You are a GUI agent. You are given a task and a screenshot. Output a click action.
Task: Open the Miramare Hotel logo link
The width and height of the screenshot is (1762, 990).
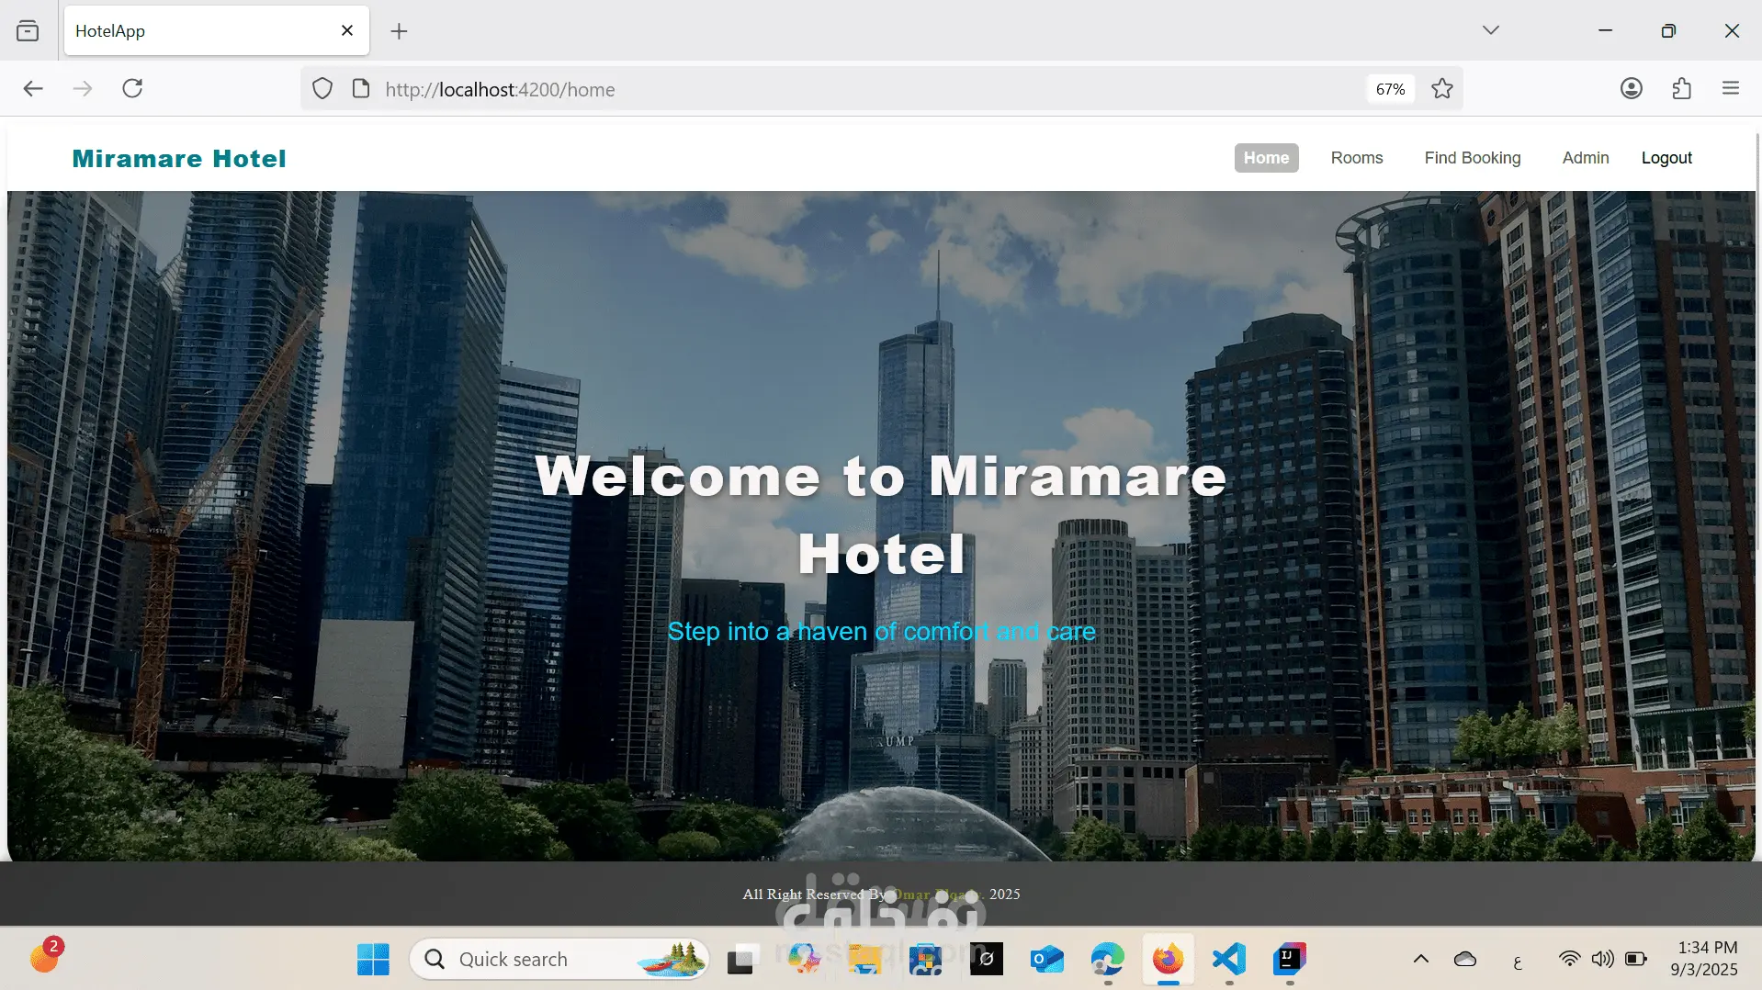coord(179,159)
